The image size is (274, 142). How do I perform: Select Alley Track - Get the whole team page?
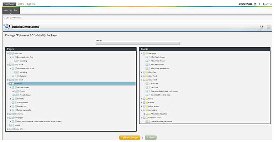[39, 121]
